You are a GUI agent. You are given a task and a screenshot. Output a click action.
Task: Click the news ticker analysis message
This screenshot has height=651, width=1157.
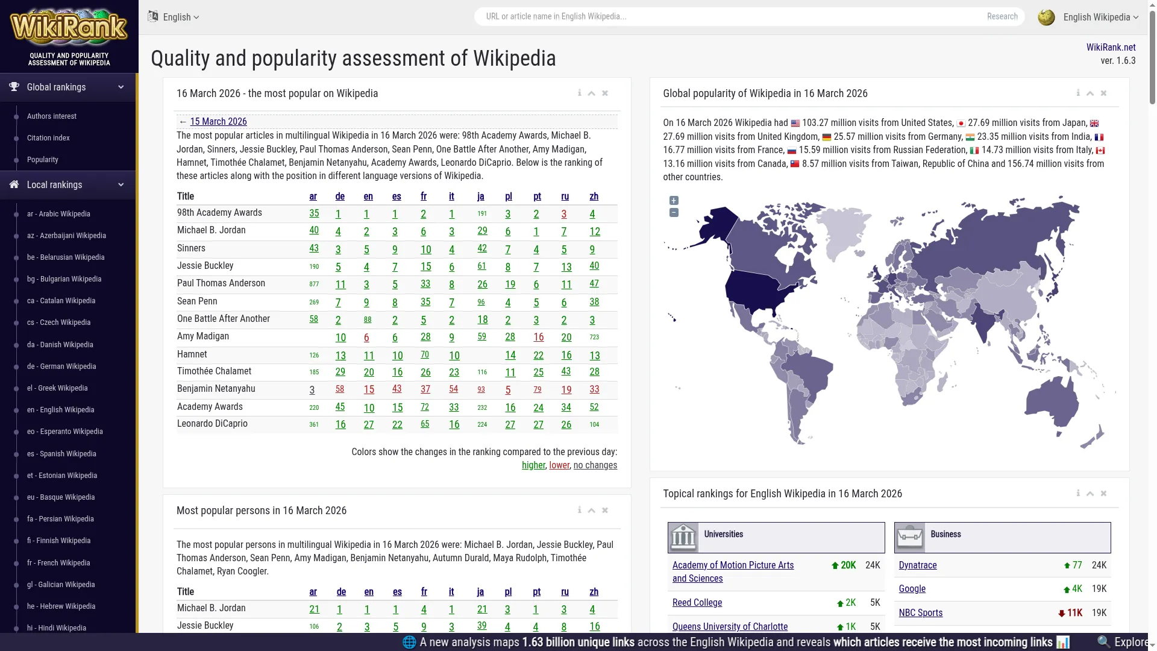[x=736, y=643]
